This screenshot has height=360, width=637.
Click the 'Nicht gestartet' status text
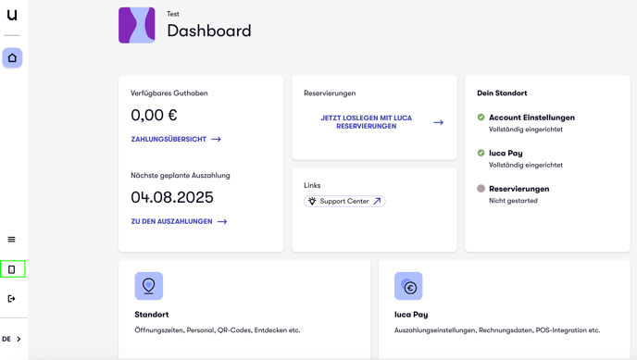513,201
